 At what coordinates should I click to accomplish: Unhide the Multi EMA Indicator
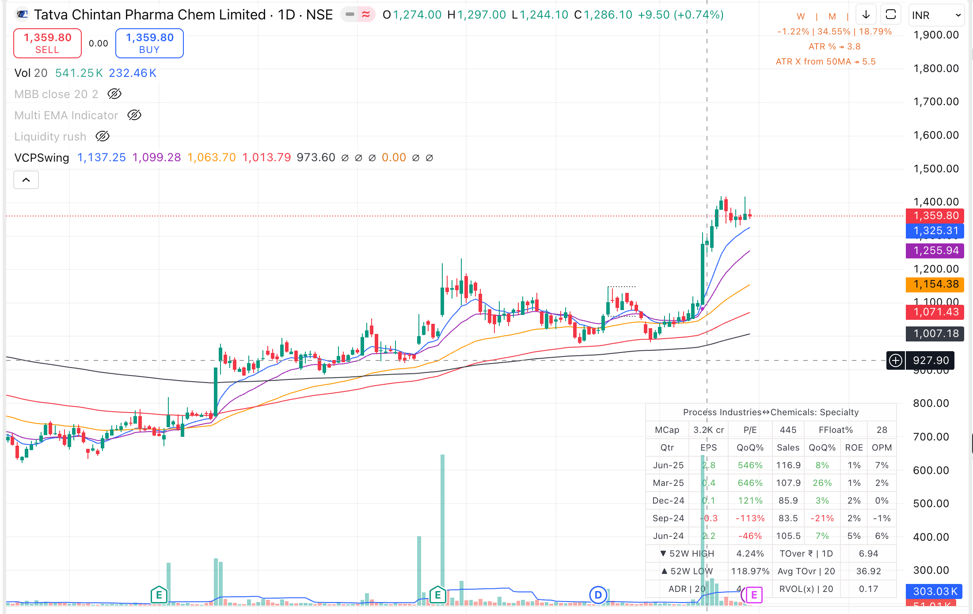tap(134, 115)
